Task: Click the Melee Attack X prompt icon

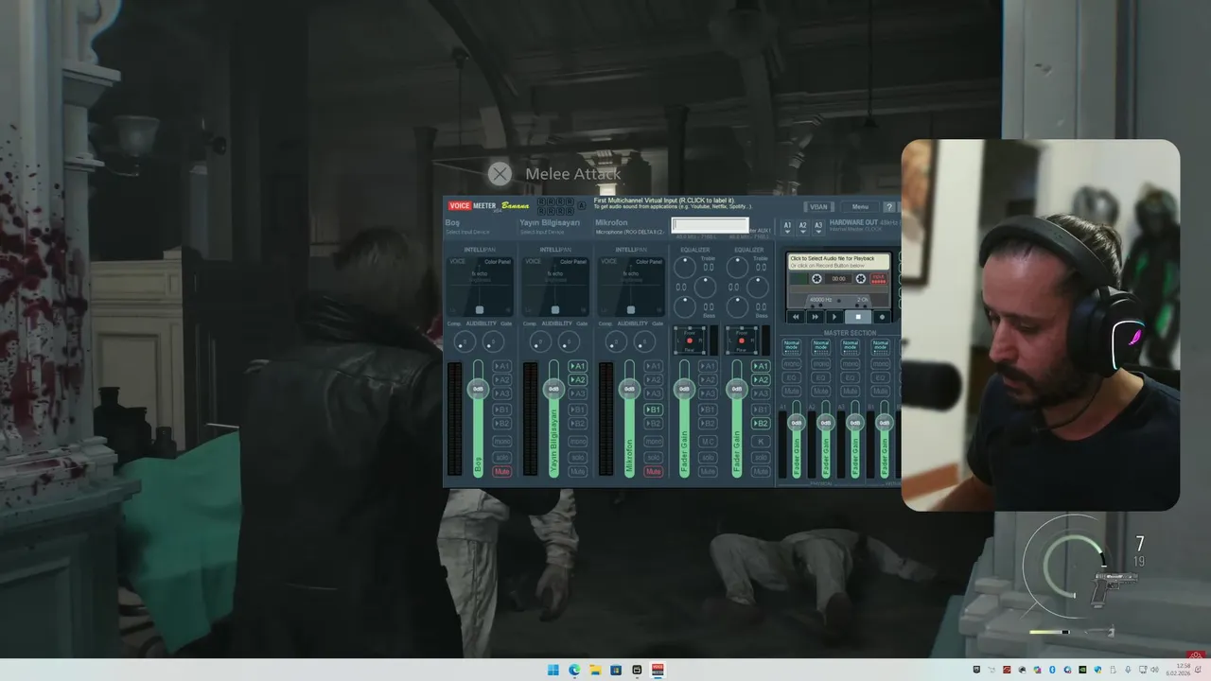Action: coord(500,173)
